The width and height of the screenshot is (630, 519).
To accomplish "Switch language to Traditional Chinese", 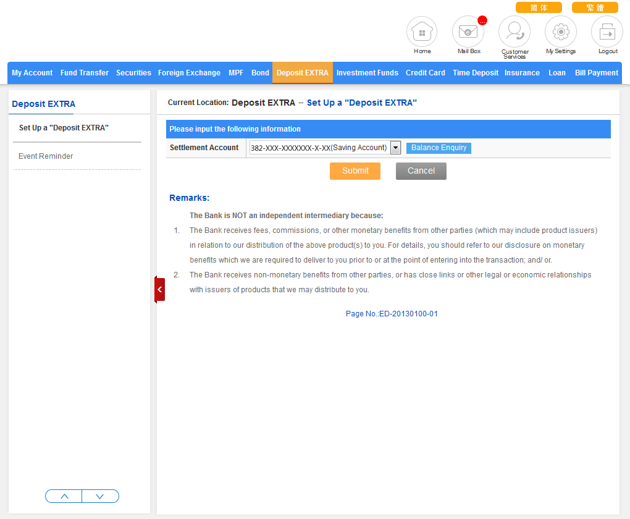I will coord(595,7).
